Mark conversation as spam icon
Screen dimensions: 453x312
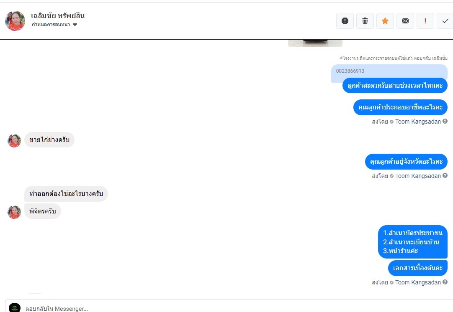point(345,21)
